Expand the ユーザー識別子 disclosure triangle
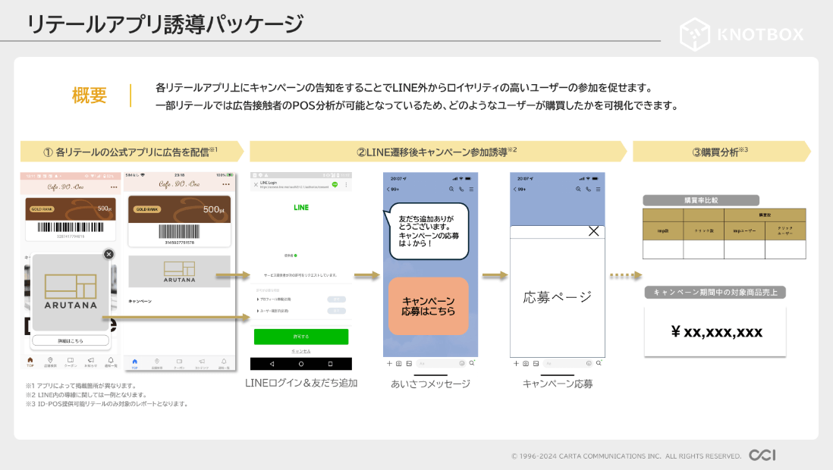833x470 pixels. click(x=257, y=311)
